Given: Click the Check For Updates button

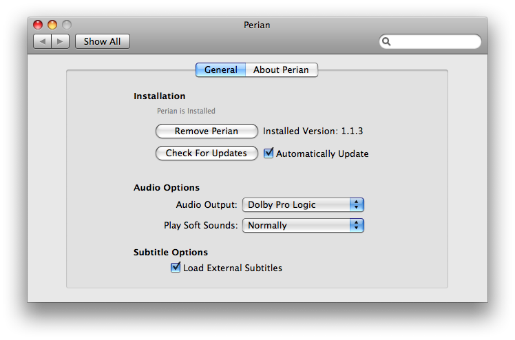Looking at the screenshot, I should point(206,153).
